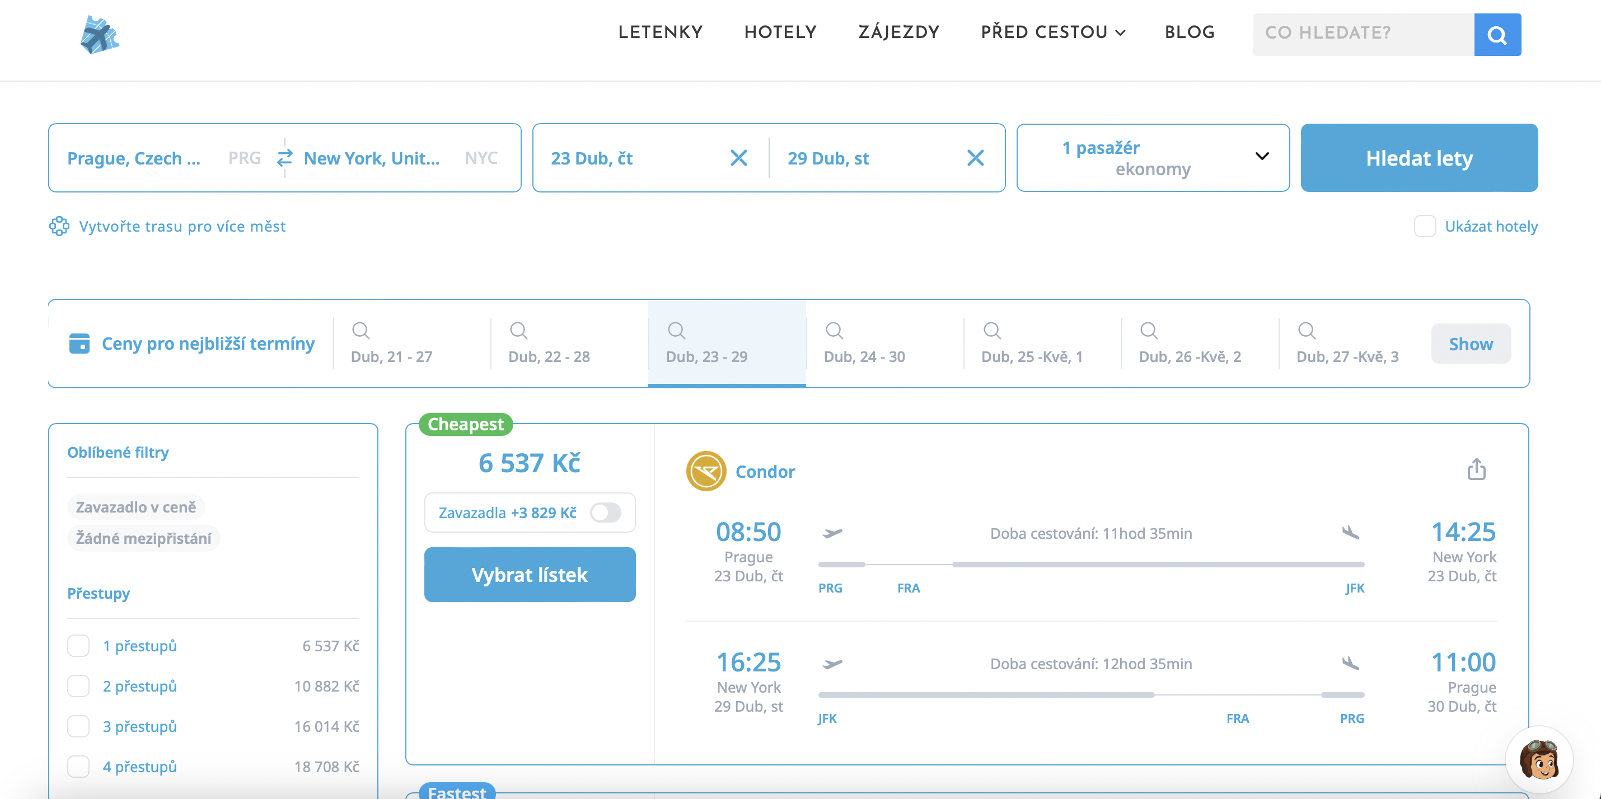The width and height of the screenshot is (1601, 799).
Task: Clear the 23 Dub departure date
Action: 738,158
